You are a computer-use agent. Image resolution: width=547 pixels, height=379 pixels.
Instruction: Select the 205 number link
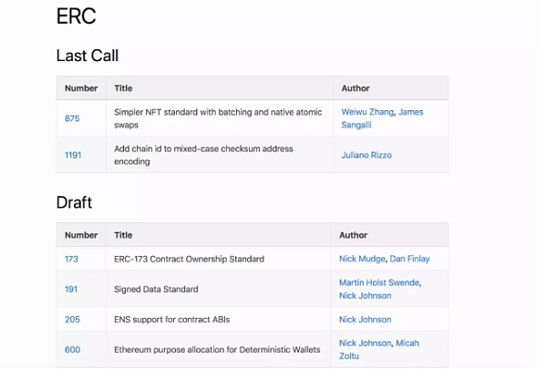point(72,320)
